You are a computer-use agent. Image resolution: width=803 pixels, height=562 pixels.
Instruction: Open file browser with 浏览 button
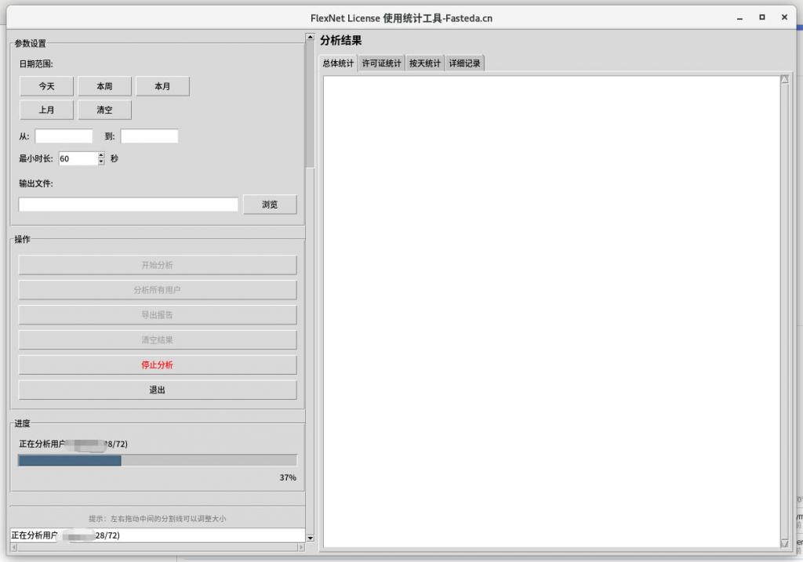pos(270,205)
